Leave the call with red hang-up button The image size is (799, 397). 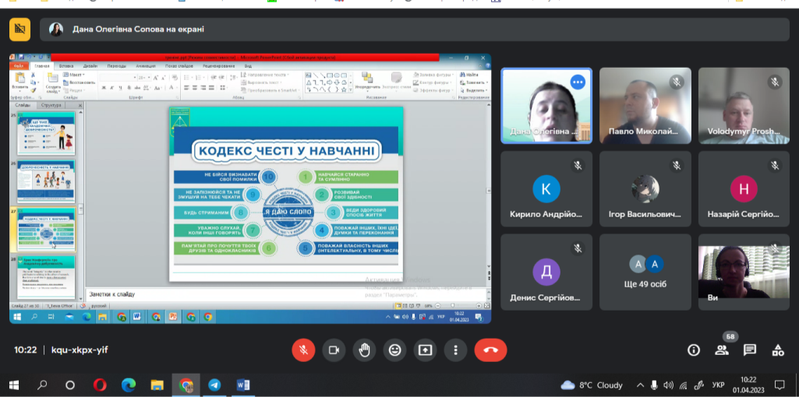coord(490,350)
